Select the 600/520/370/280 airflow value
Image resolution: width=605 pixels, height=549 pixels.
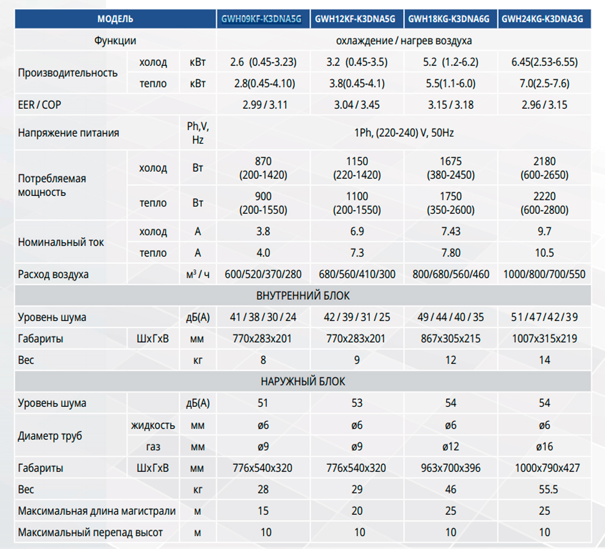click(263, 275)
